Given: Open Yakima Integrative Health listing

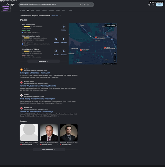Looking at the screenshot, I should [x=31, y=36].
